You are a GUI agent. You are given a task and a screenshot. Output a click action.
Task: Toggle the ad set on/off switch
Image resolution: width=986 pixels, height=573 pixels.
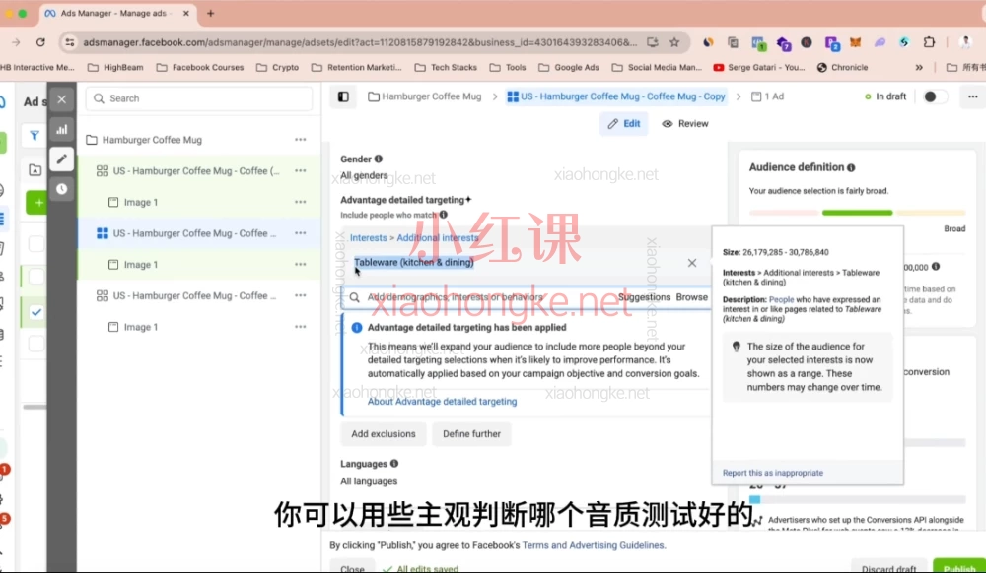pos(934,96)
